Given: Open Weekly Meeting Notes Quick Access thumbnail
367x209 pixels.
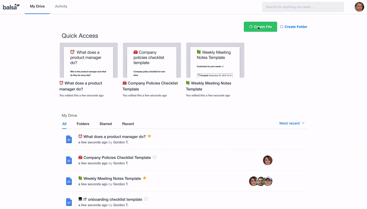Looking at the screenshot, I should coord(215,60).
